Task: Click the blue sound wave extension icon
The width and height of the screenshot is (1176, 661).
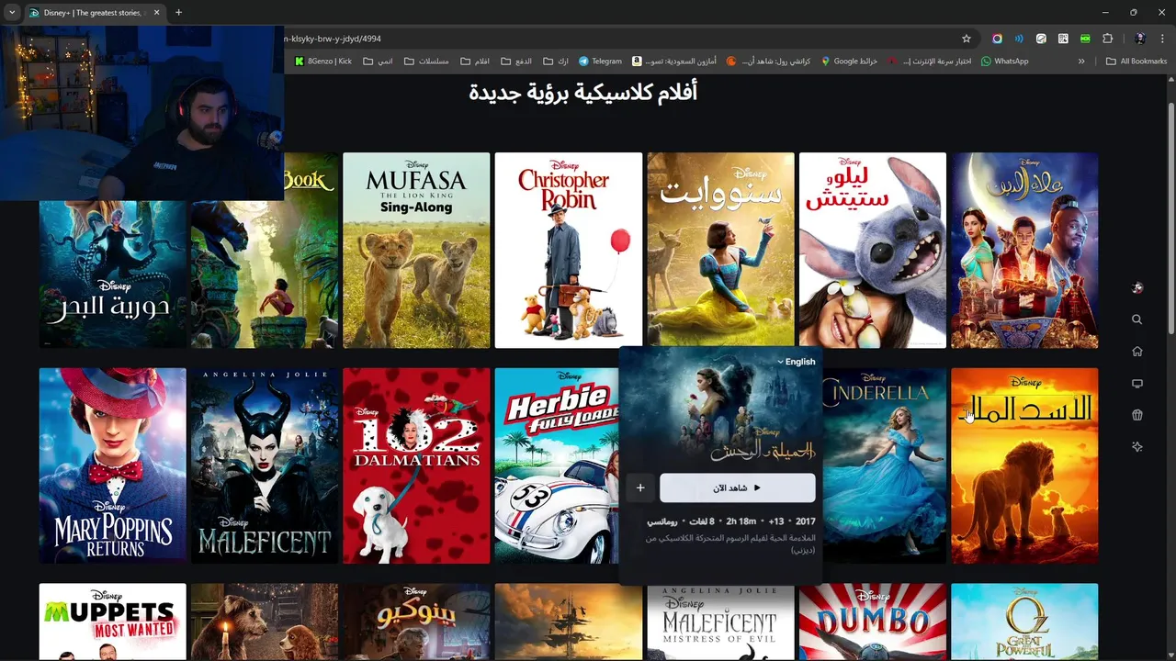Action: (1019, 39)
